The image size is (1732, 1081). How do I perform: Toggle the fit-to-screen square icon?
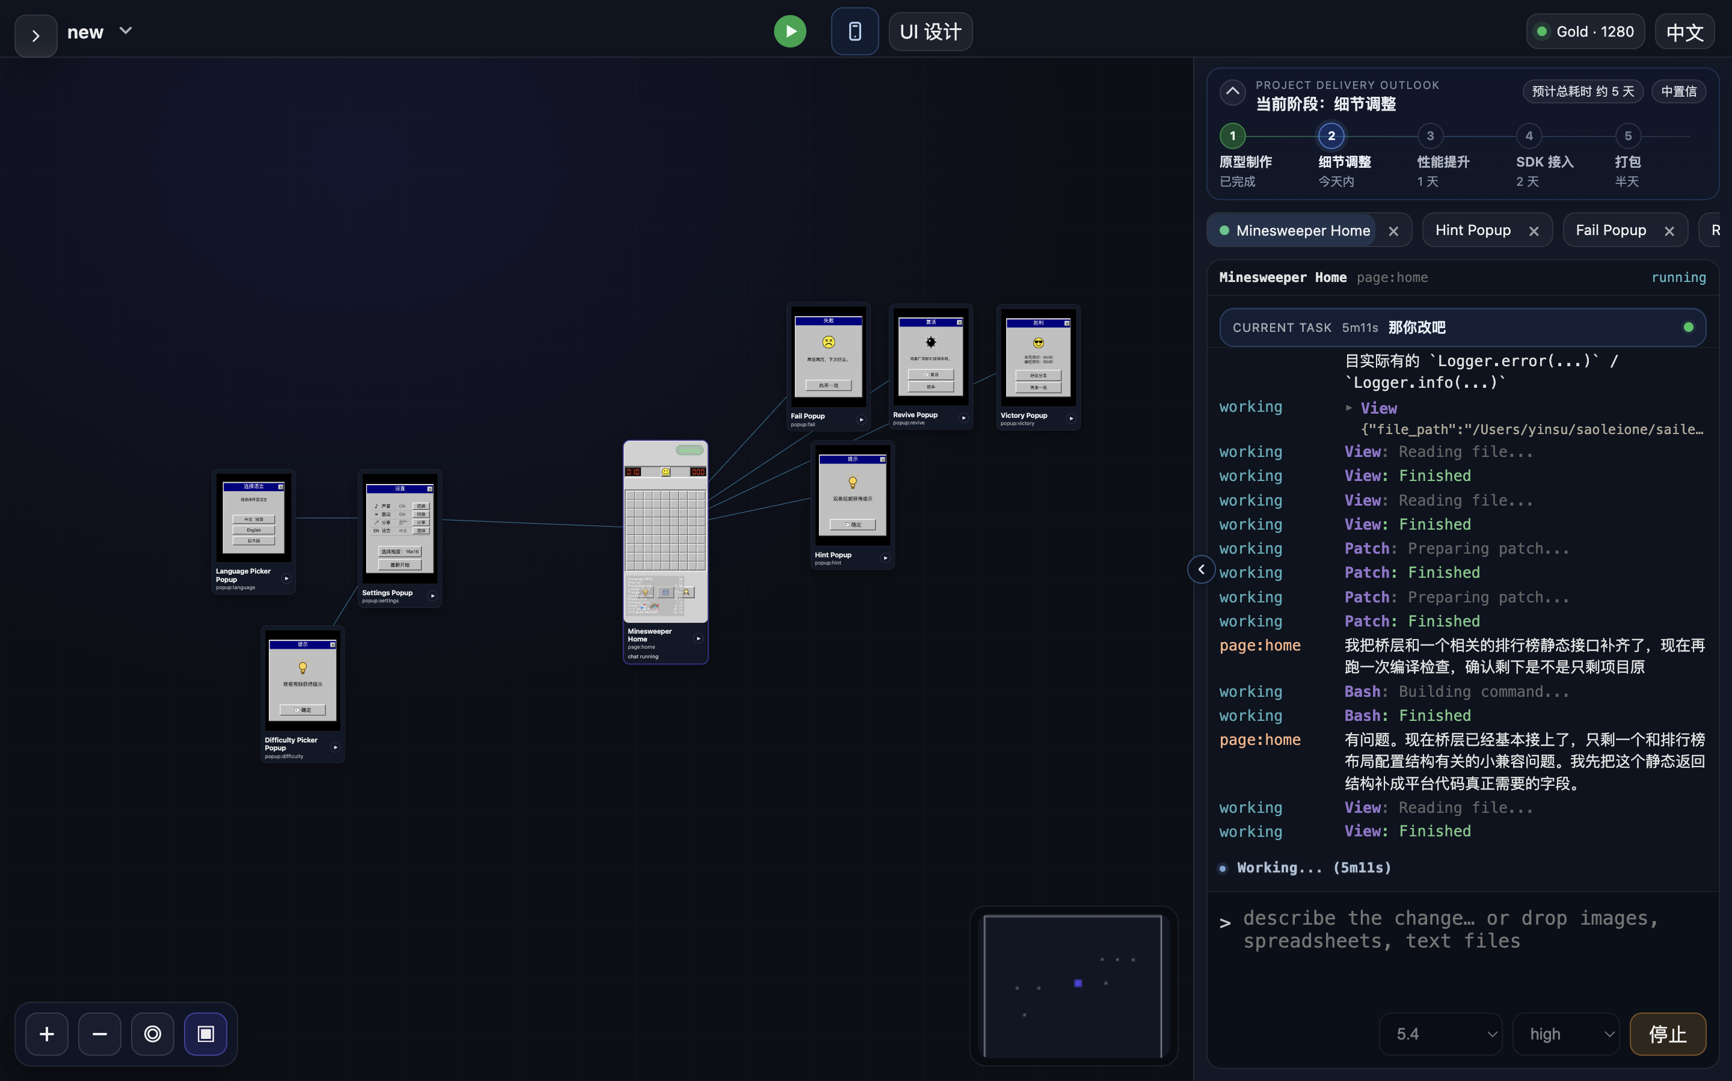(206, 1034)
